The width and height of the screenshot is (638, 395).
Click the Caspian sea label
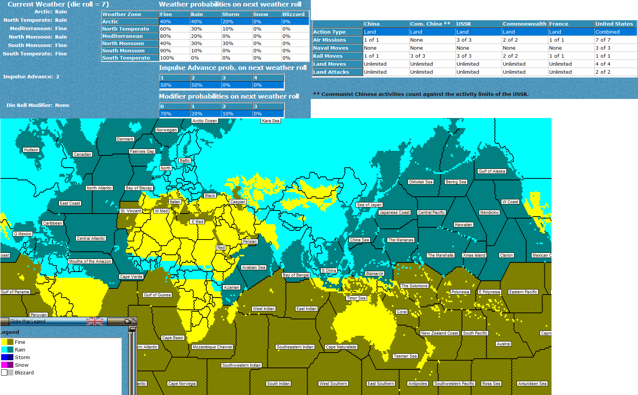[x=238, y=202]
